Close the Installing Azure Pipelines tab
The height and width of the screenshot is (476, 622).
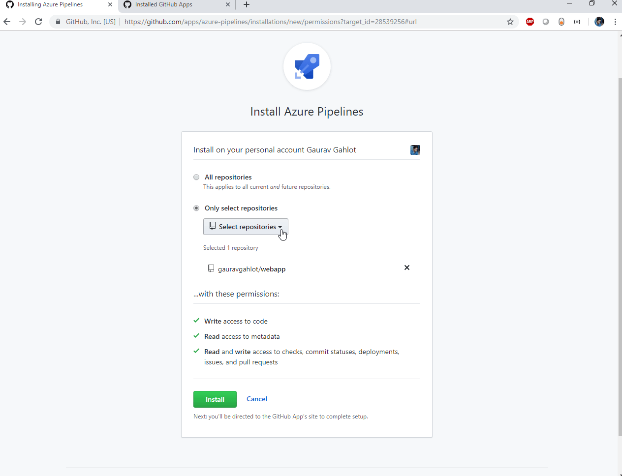pos(110,4)
